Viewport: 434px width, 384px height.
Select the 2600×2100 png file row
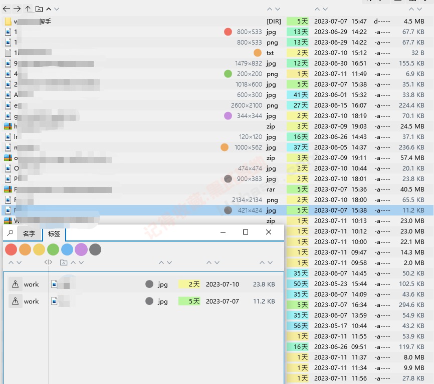[218, 105]
